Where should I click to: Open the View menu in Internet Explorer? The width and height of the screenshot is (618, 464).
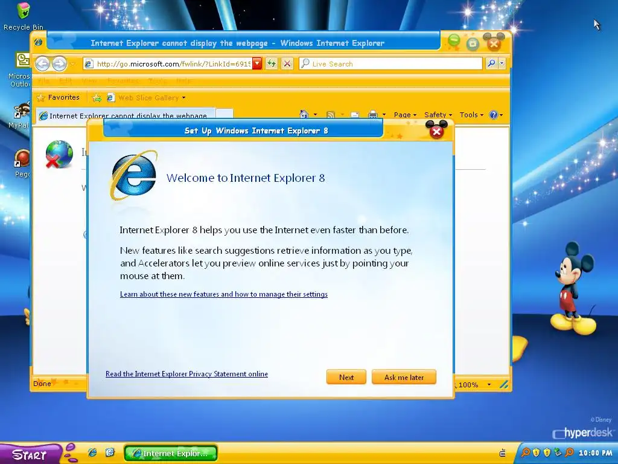[x=89, y=81]
